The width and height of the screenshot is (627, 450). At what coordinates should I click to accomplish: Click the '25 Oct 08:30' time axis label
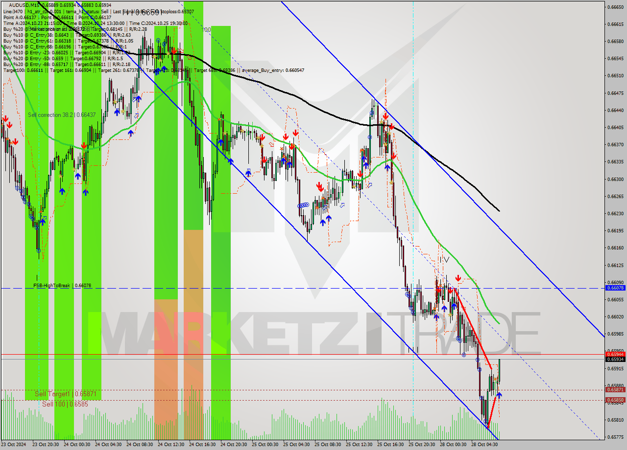328,445
